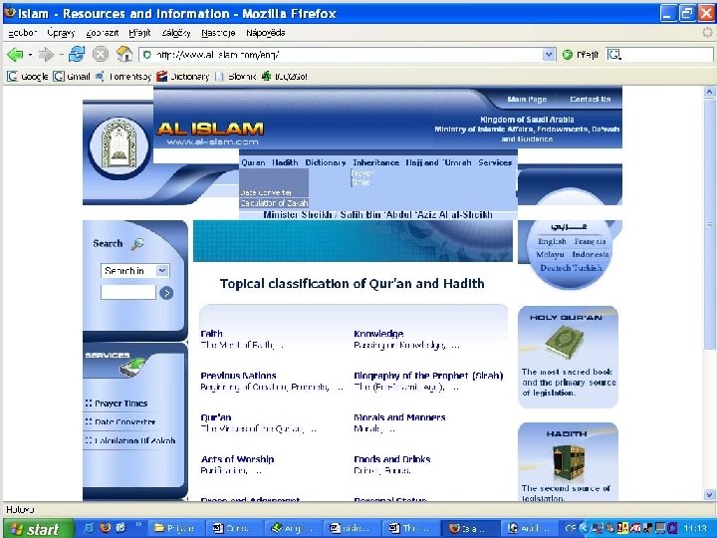Click the magnifier icon beside Search
Image resolution: width=717 pixels, height=538 pixels.
click(136, 244)
